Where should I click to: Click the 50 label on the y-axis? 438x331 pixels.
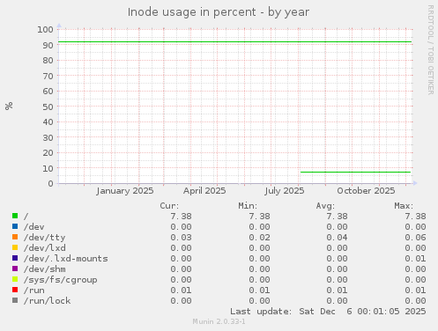48,107
